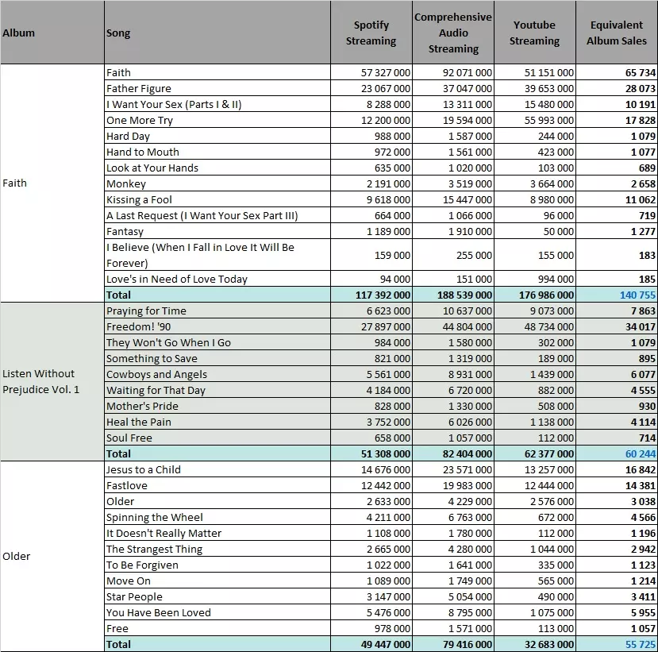Select comprehensive total 188 539 000

pos(453,295)
